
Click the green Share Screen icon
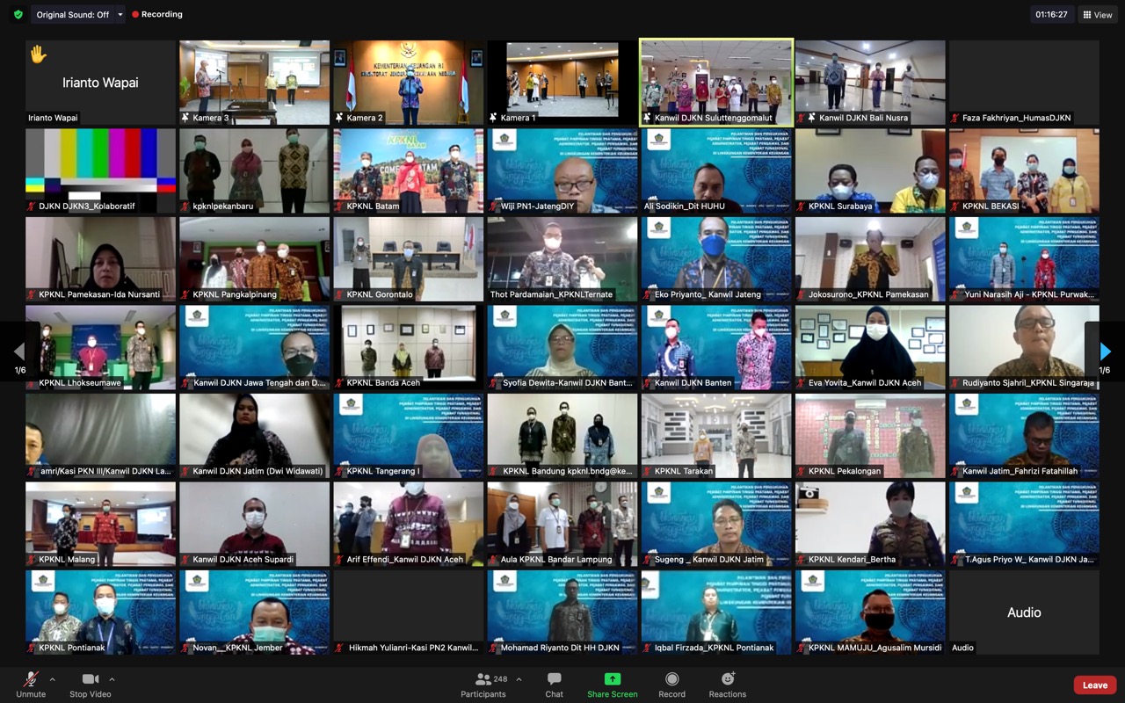tap(612, 679)
